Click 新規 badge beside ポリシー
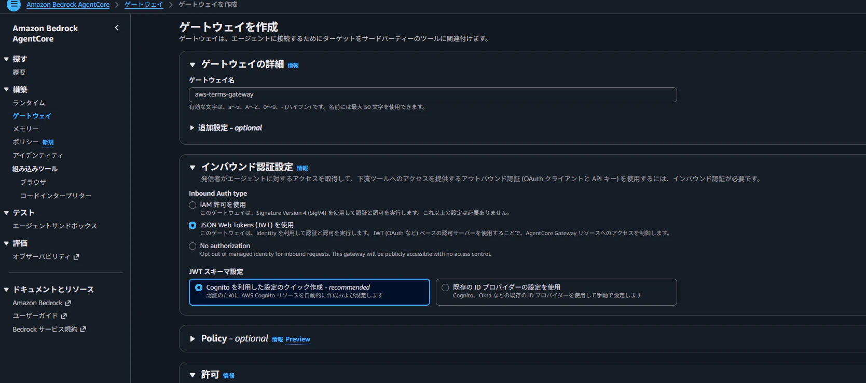The image size is (866, 383). pyautogui.click(x=48, y=143)
